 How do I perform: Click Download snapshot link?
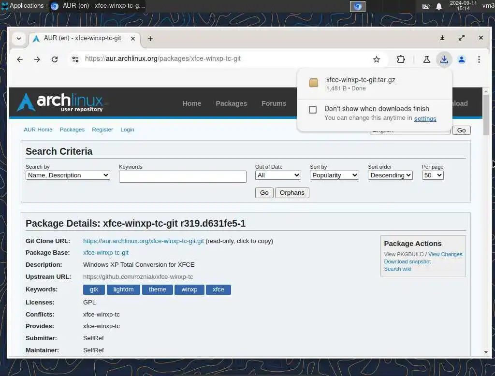click(407, 261)
